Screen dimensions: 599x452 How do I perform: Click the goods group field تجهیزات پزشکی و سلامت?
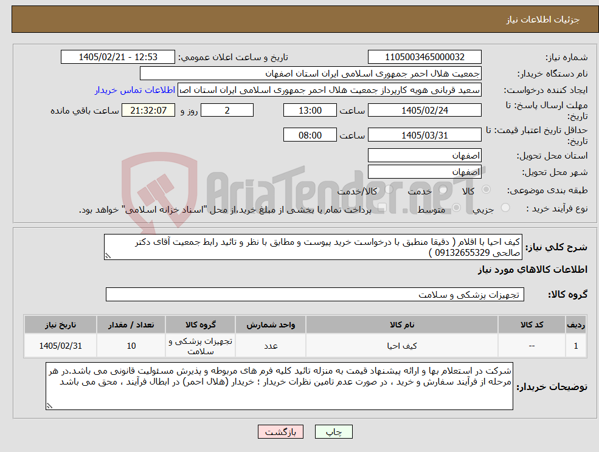[315, 294]
